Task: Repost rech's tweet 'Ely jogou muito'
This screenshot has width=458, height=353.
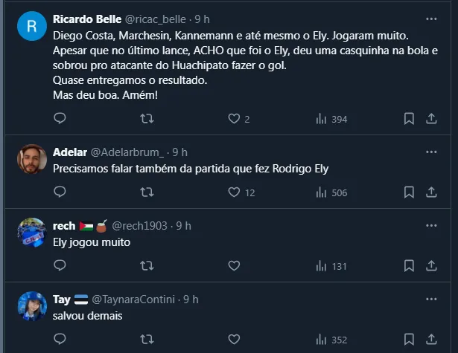Action: pyautogui.click(x=147, y=266)
